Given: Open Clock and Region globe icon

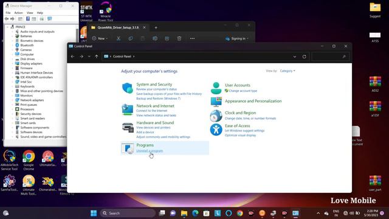Looking at the screenshot, I should [x=216, y=116].
